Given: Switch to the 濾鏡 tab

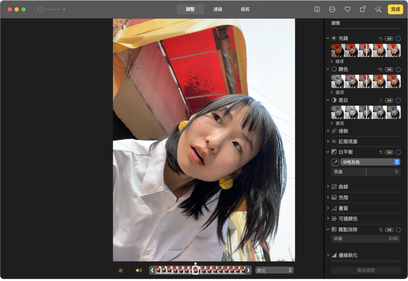Looking at the screenshot, I should click(x=218, y=9).
